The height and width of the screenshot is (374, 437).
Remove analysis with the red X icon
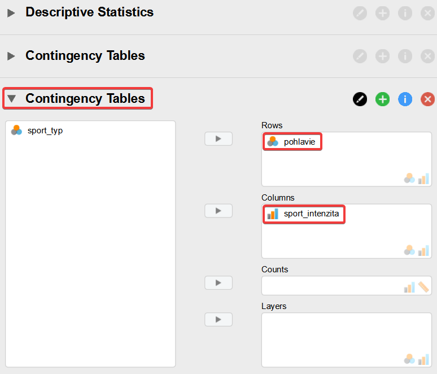(x=428, y=99)
